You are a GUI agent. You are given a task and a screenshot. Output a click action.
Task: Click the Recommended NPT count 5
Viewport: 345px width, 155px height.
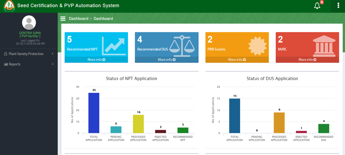point(69,40)
